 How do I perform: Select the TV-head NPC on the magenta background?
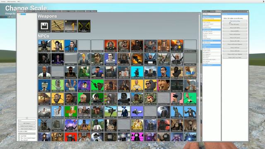coord(137,137)
